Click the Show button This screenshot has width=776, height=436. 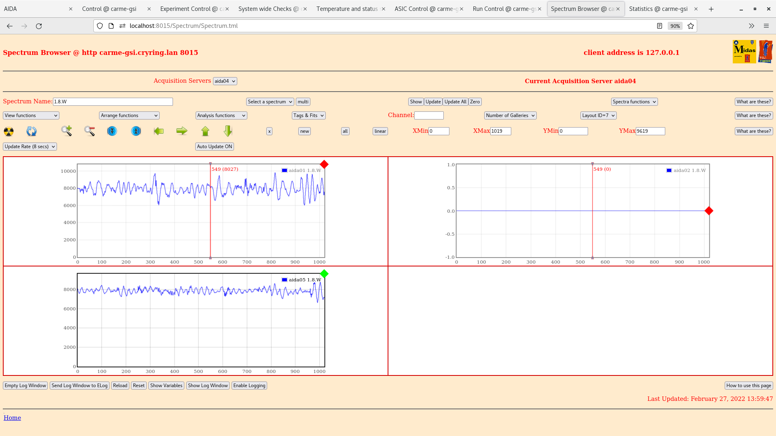(x=416, y=102)
